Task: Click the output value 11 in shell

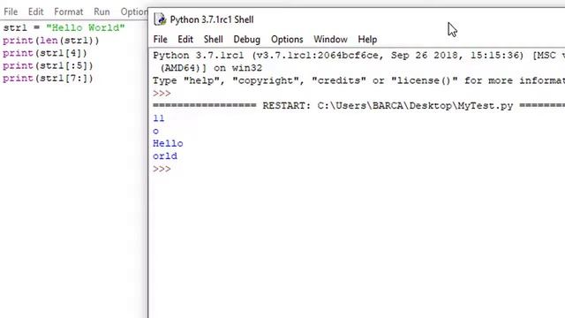Action: point(159,118)
